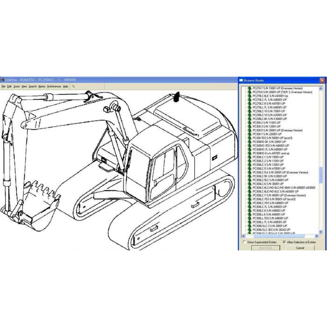Click the Cancel button
This screenshot has width=327, height=327.
click(x=300, y=248)
